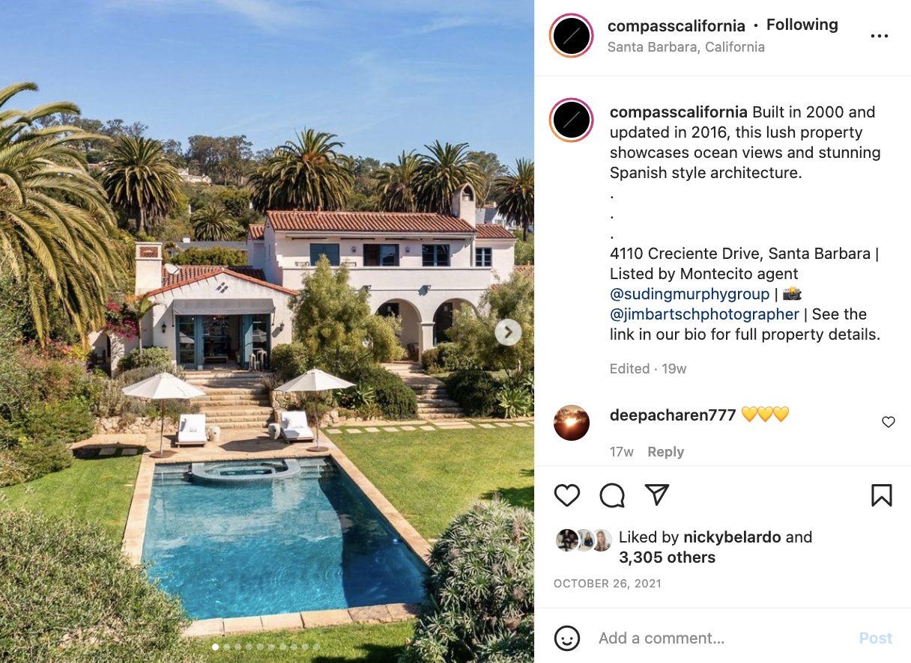This screenshot has height=663, width=911.
Task: Advance to next photo with arrow
Action: [x=508, y=331]
